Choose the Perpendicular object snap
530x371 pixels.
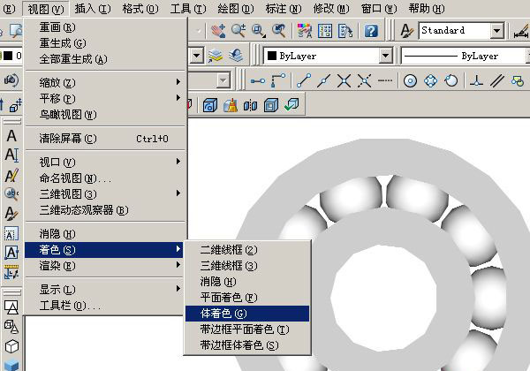(x=476, y=80)
